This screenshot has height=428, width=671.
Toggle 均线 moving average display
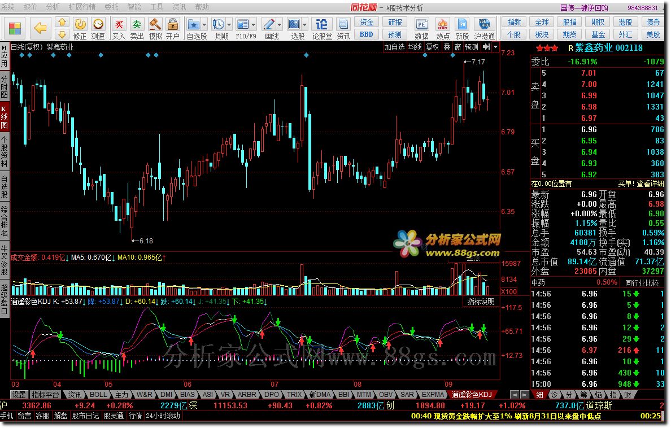pos(415,47)
